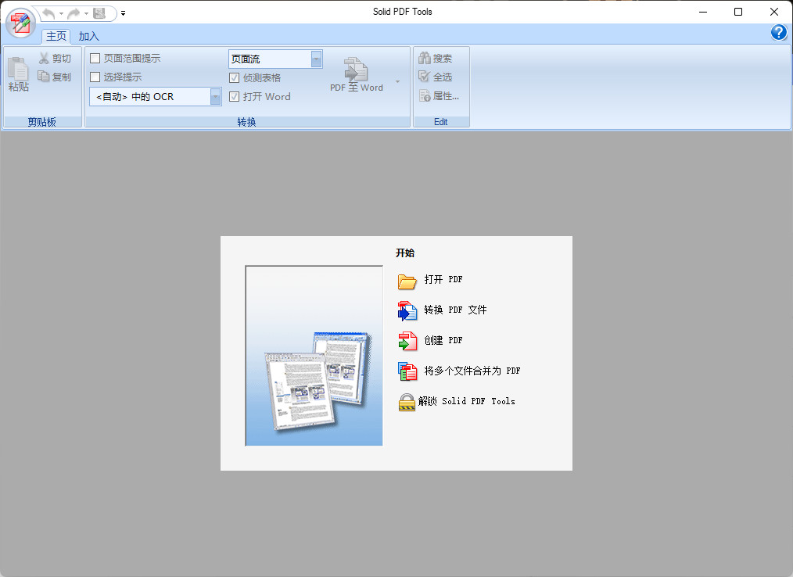The image size is (793, 577).
Task: Click the PDF 至 Word convert icon
Action: 356,69
